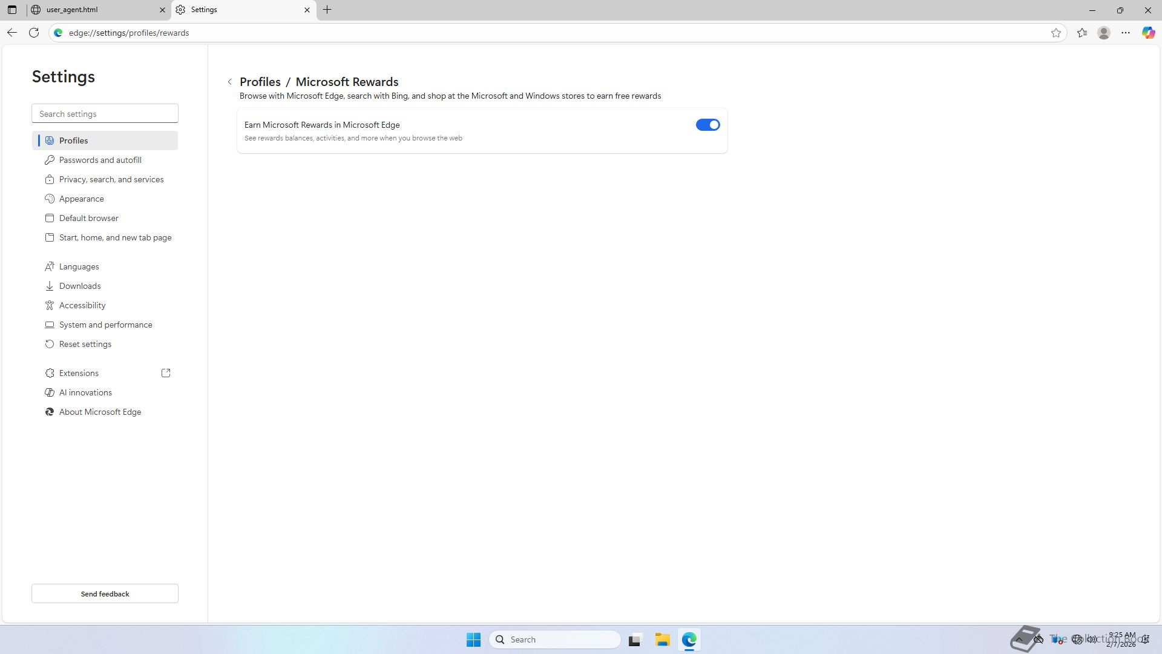Click back chevron beside Profiles heading
This screenshot has height=654, width=1162.
coord(230,82)
